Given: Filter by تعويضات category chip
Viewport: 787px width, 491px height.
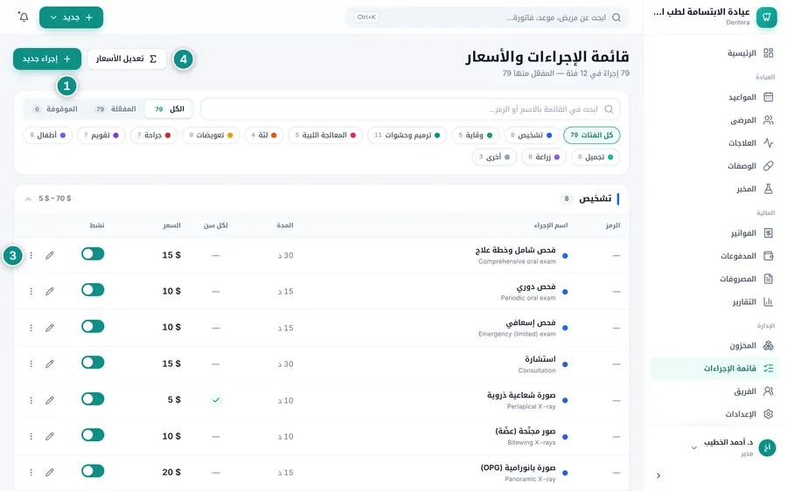Looking at the screenshot, I should point(211,135).
